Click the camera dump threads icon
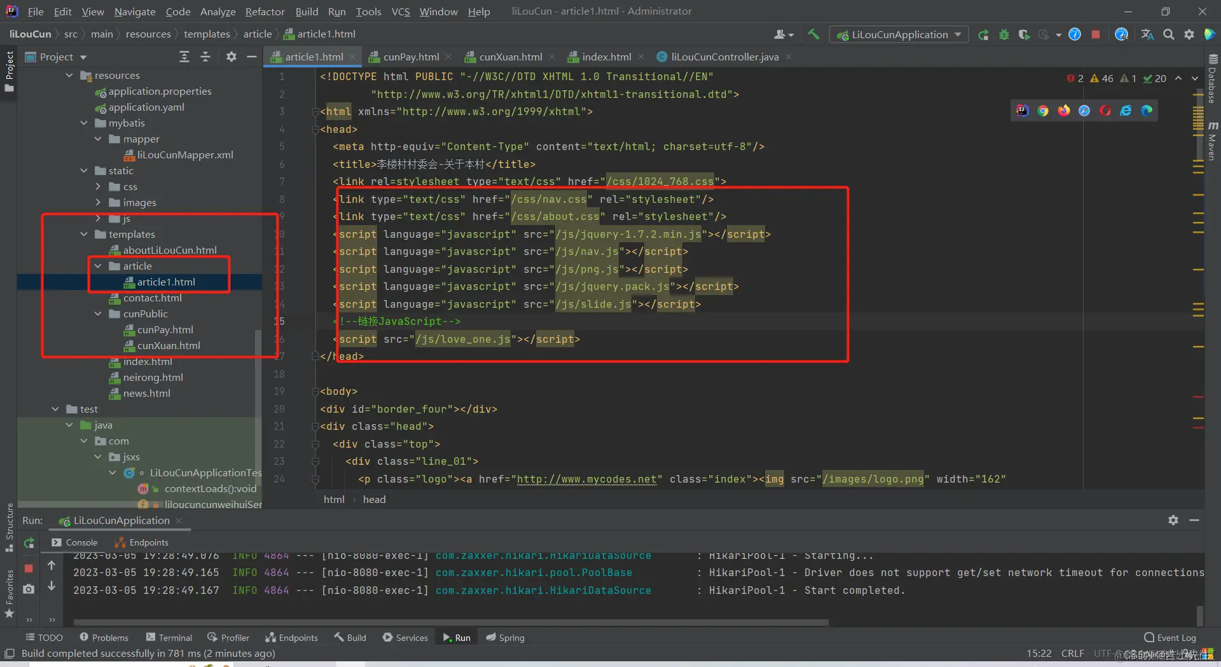The image size is (1221, 667). (x=29, y=589)
